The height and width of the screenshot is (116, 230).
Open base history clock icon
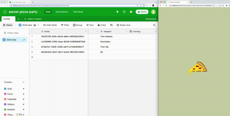click(x=124, y=12)
